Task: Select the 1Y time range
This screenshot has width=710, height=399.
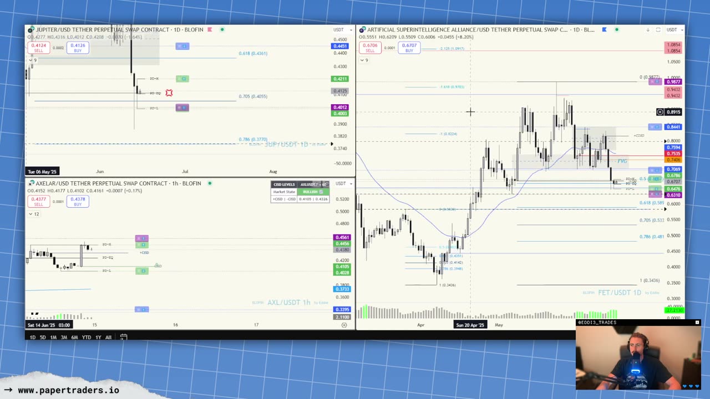Action: [98, 337]
